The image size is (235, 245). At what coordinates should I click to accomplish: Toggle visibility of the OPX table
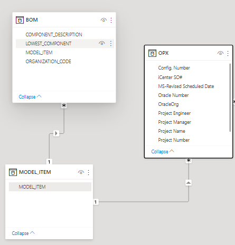[x=220, y=53]
